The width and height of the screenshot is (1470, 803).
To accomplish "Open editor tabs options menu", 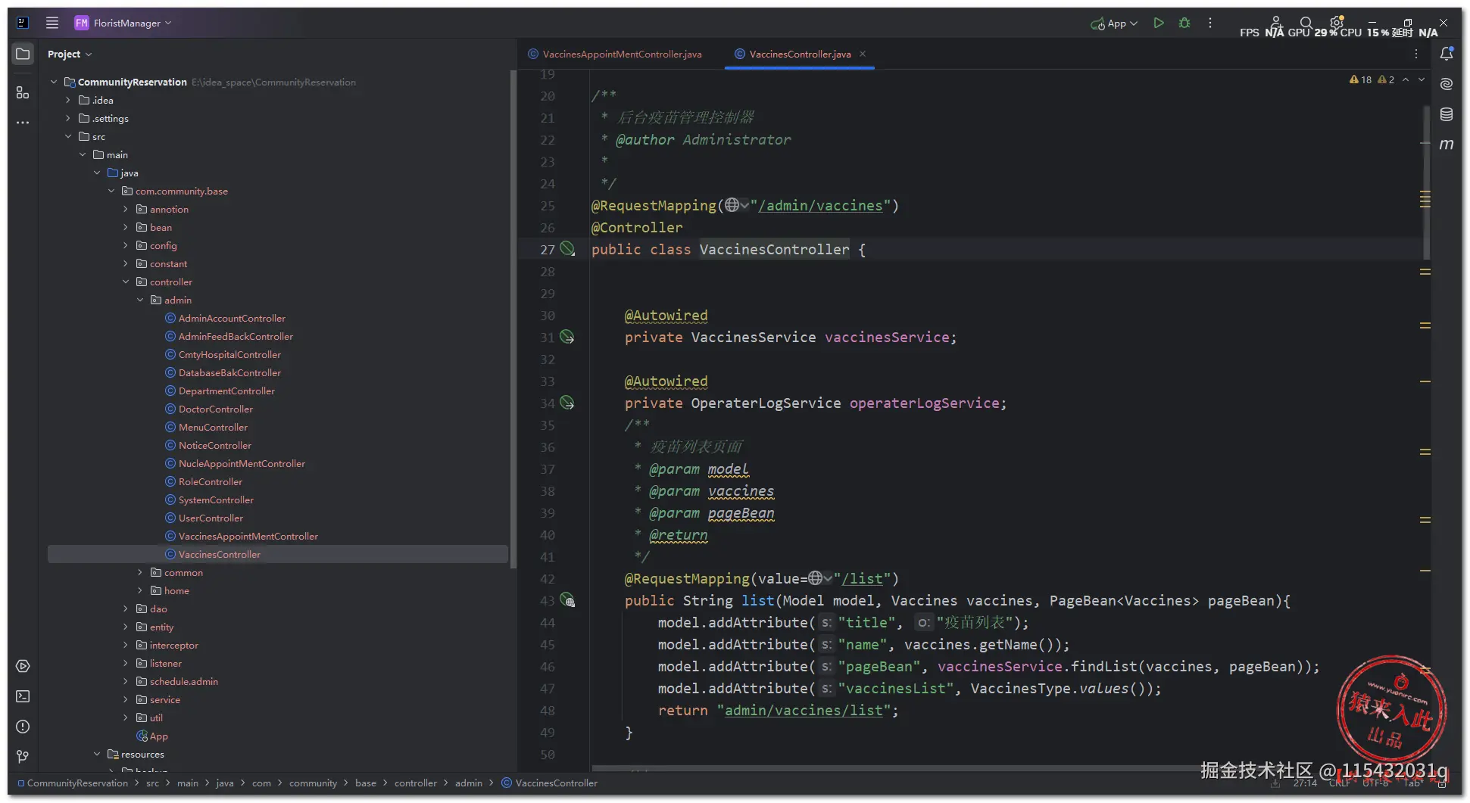I will [1416, 54].
